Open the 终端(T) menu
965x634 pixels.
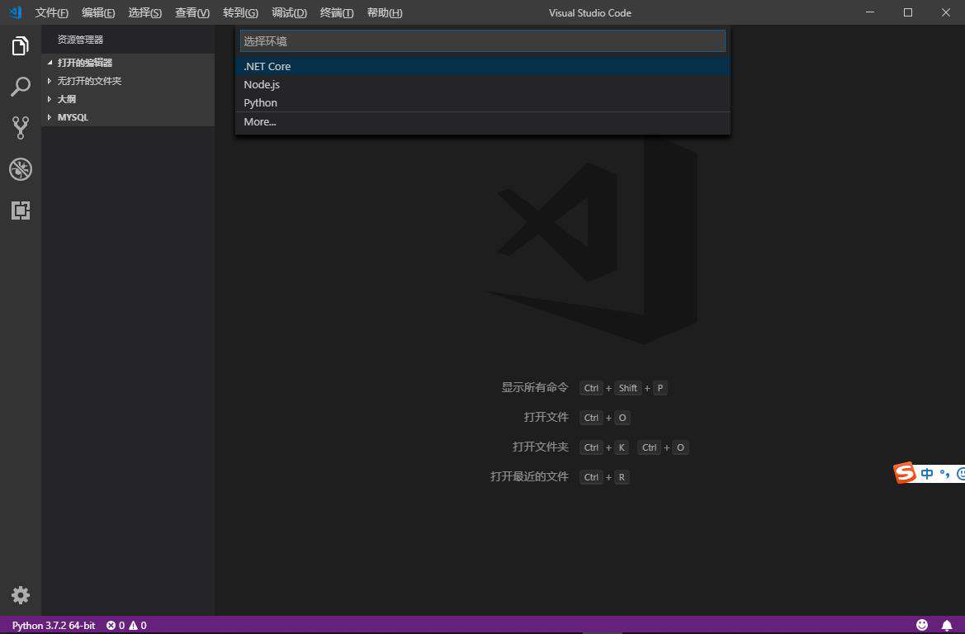coord(338,13)
